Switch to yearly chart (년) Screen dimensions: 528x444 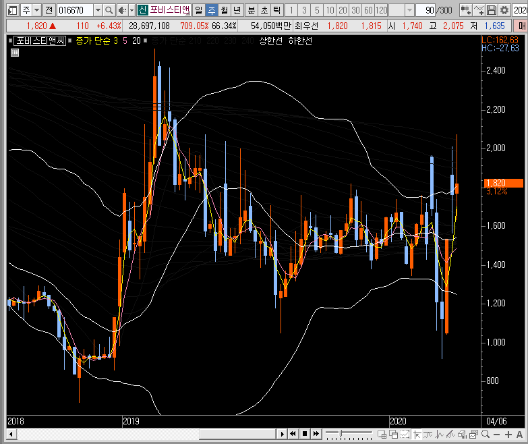click(x=237, y=10)
